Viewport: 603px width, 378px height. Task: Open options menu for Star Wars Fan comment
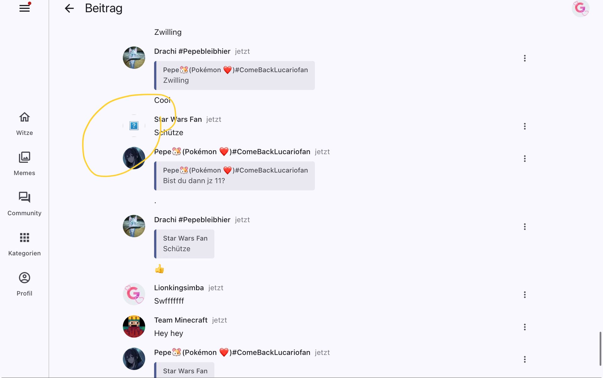tap(524, 126)
